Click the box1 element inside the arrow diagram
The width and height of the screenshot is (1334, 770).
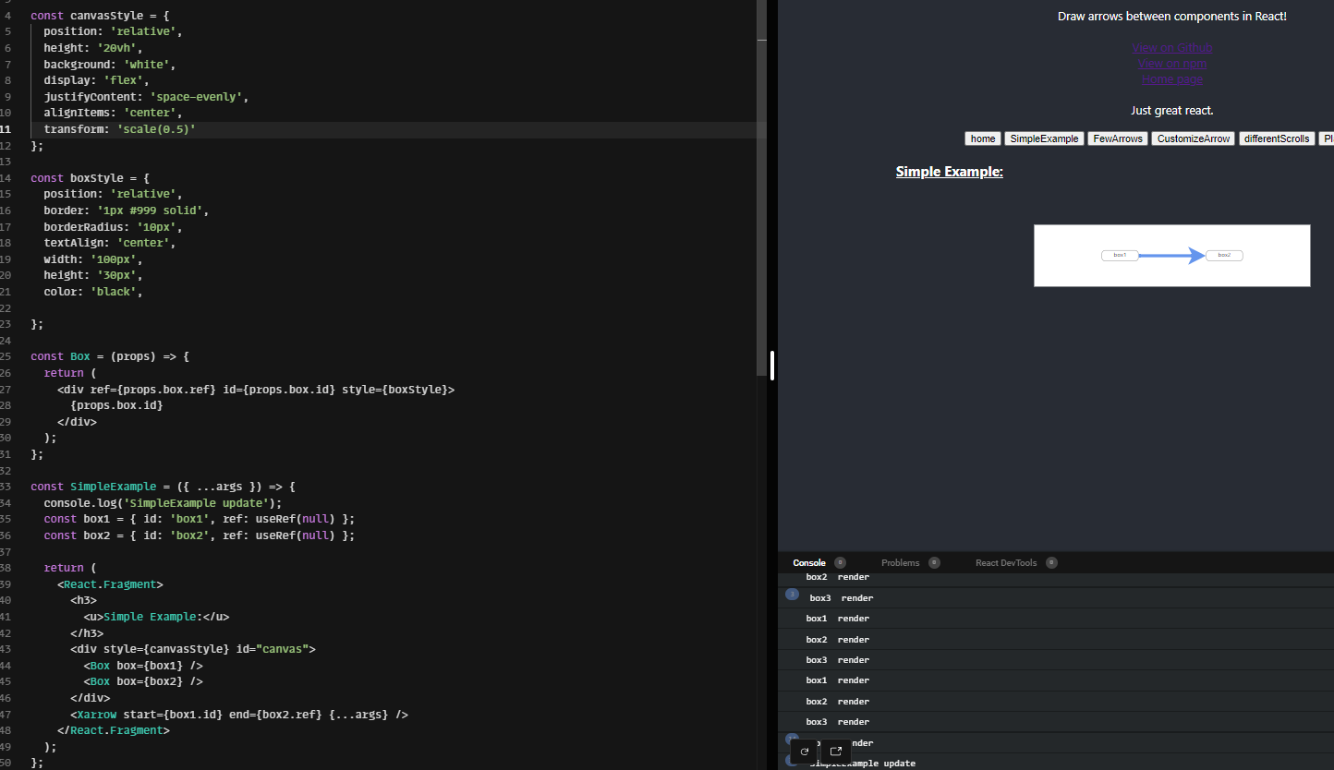click(x=1120, y=255)
